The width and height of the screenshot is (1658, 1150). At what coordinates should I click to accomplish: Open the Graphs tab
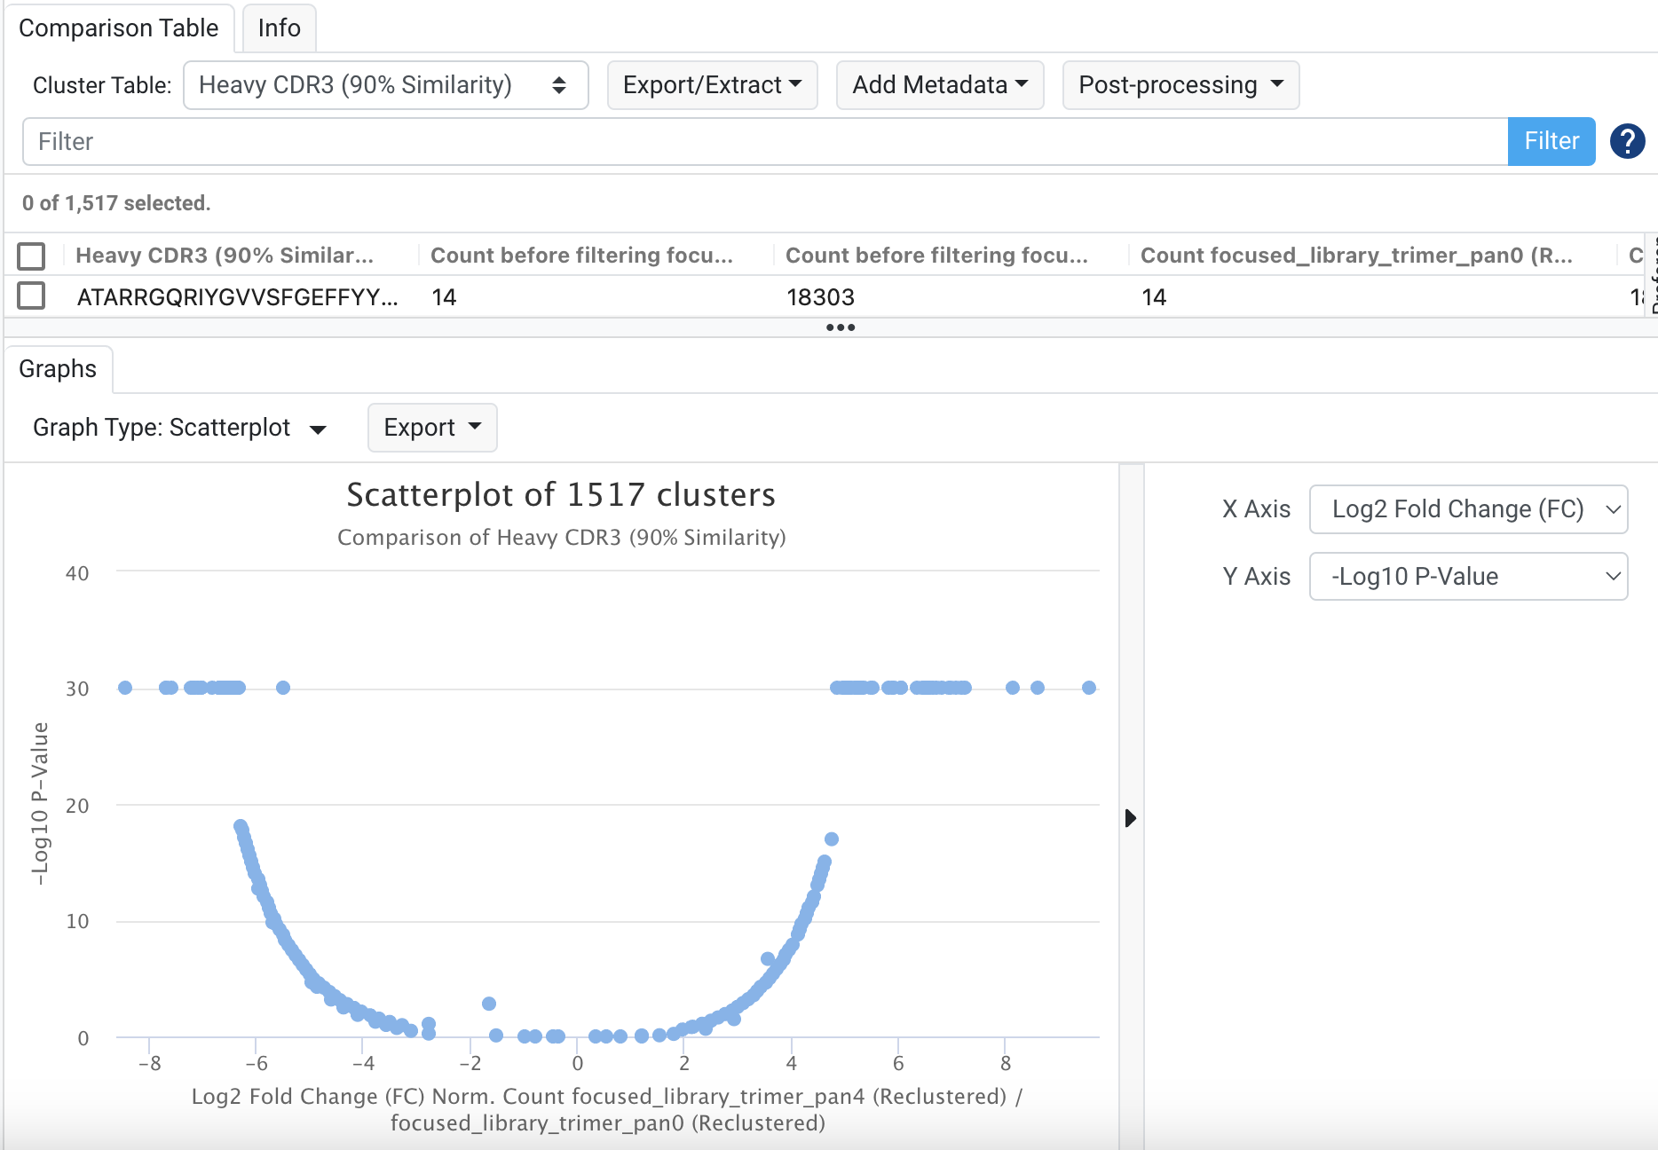pyautogui.click(x=58, y=369)
